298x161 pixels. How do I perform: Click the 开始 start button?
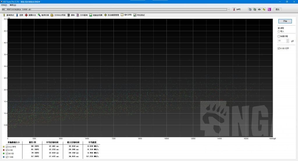click(285, 21)
